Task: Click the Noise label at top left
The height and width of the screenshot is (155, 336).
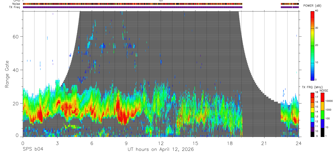Action: point(16,4)
